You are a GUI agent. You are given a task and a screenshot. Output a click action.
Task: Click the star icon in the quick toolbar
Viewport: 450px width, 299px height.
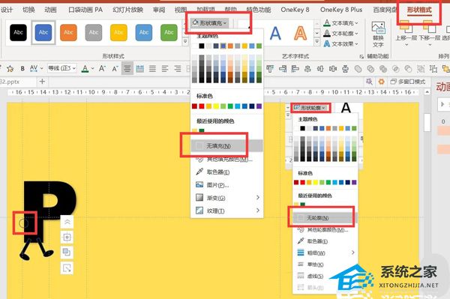click(10, 68)
